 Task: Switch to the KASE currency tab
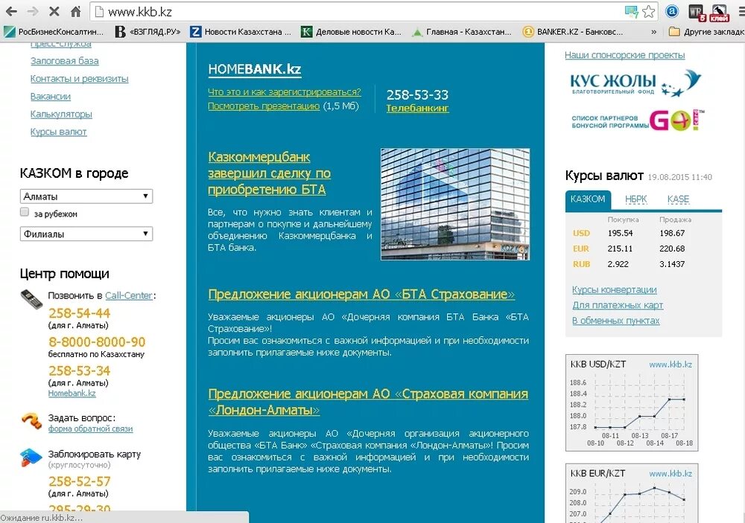(678, 199)
